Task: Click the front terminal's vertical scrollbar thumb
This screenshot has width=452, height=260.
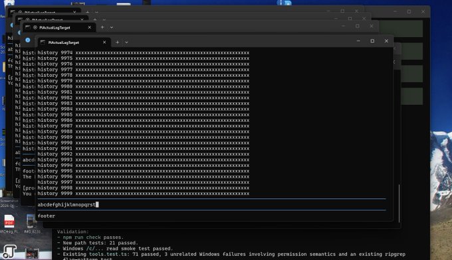Action: click(399, 203)
